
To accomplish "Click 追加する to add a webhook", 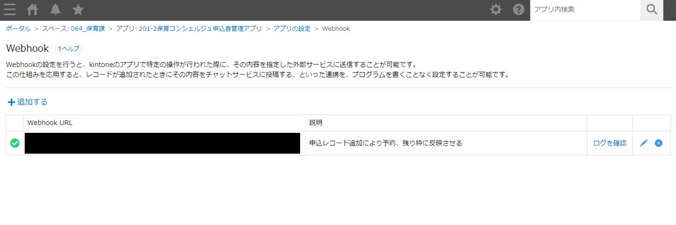I will (x=27, y=102).
